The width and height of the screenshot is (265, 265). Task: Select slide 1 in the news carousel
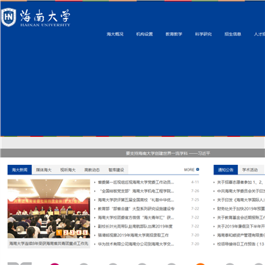[59, 233]
